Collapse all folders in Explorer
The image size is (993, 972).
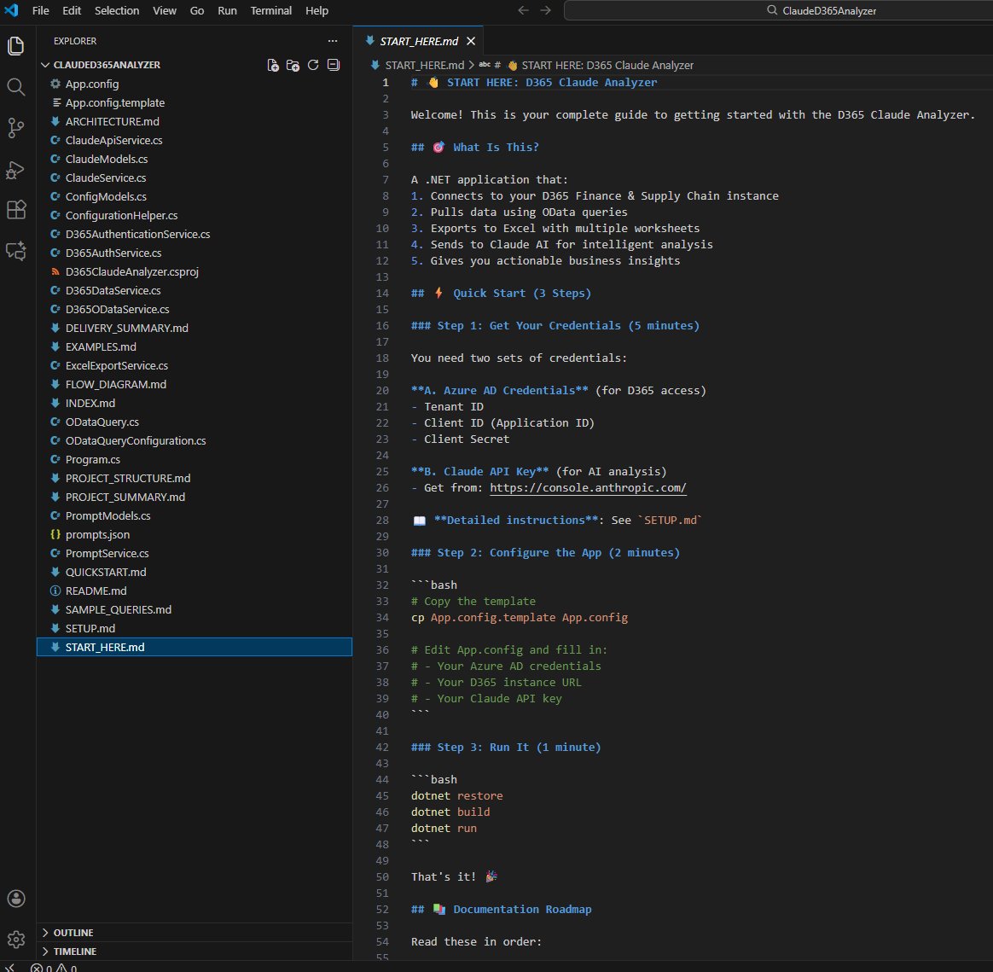pos(333,65)
